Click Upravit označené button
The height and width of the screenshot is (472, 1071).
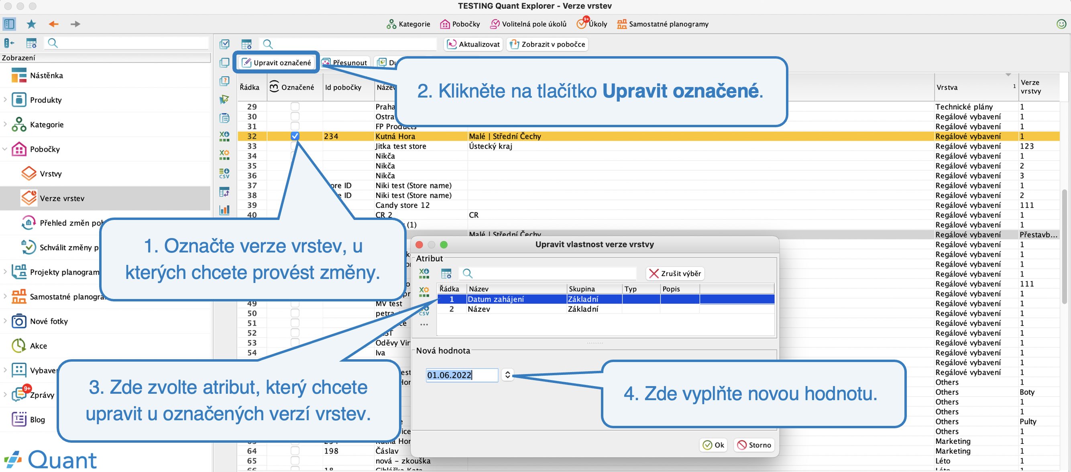277,62
